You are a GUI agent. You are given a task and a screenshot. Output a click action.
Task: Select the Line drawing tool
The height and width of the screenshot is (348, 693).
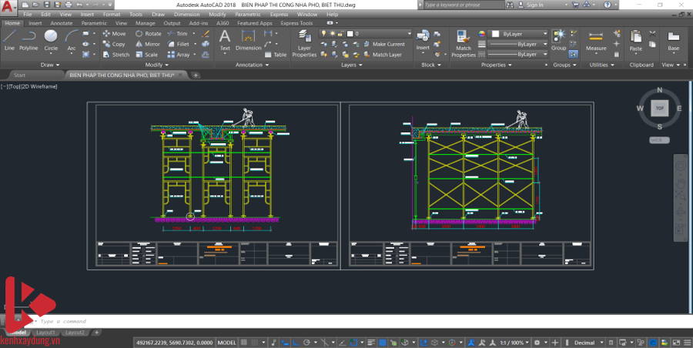pyautogui.click(x=9, y=39)
